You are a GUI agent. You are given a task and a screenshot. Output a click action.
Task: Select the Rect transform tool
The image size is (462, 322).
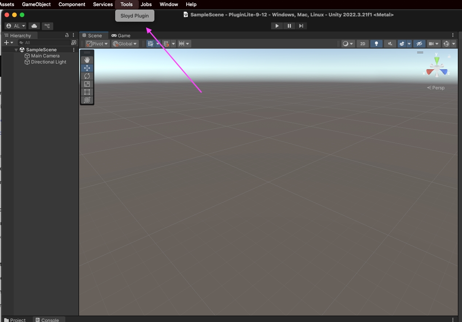[x=87, y=92]
